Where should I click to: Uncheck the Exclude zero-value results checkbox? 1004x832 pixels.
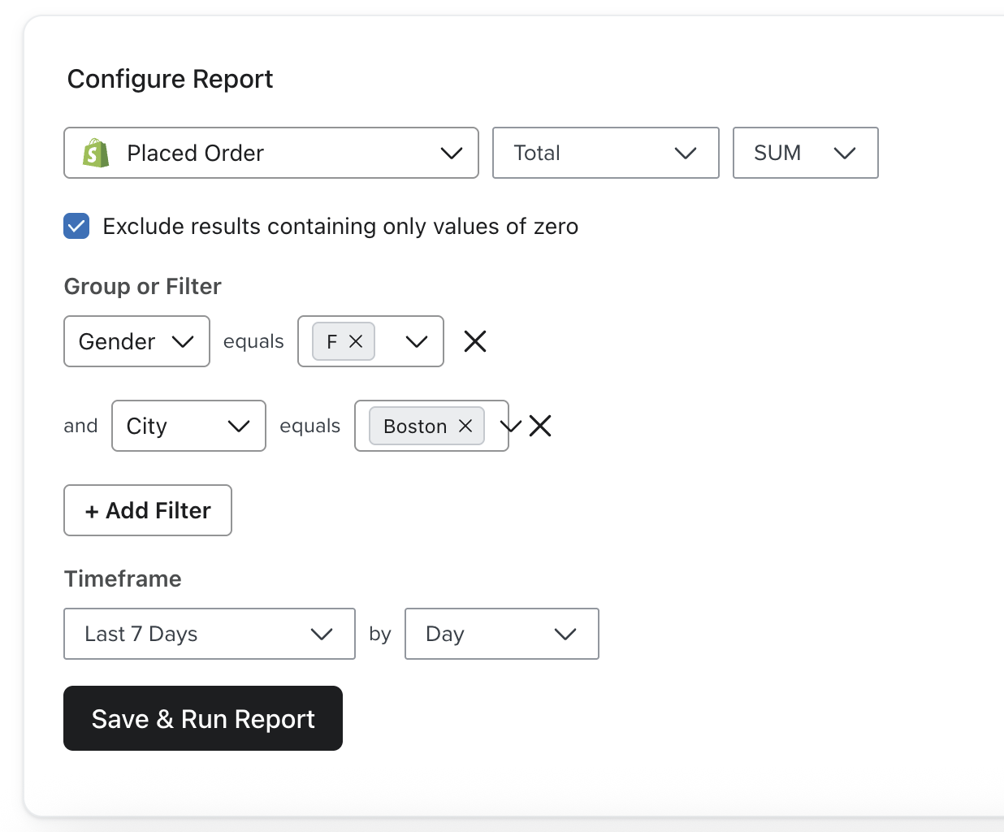(x=76, y=226)
